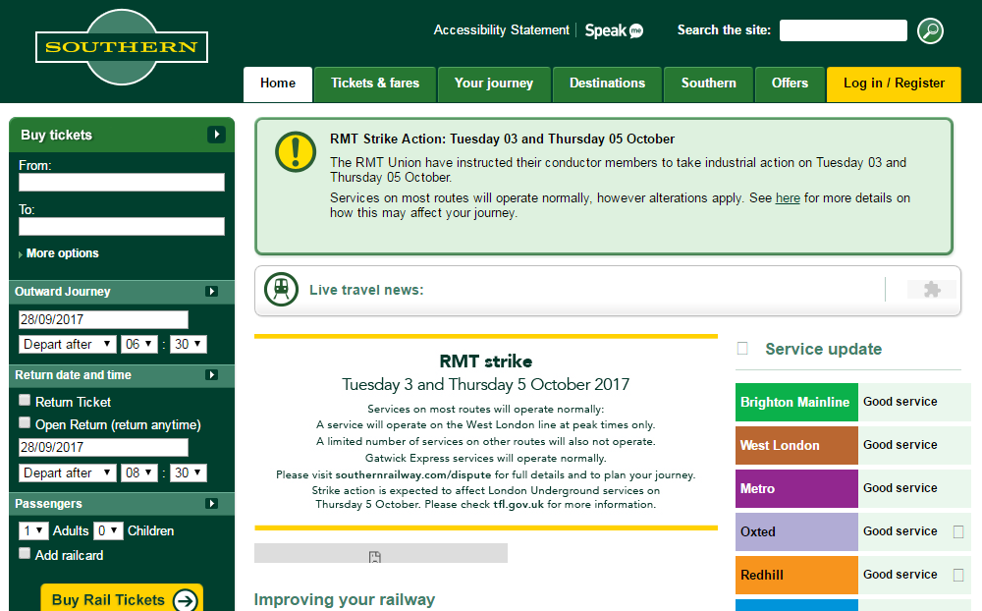Click the Buy tickets arrow icon
982x611 pixels.
pos(216,135)
